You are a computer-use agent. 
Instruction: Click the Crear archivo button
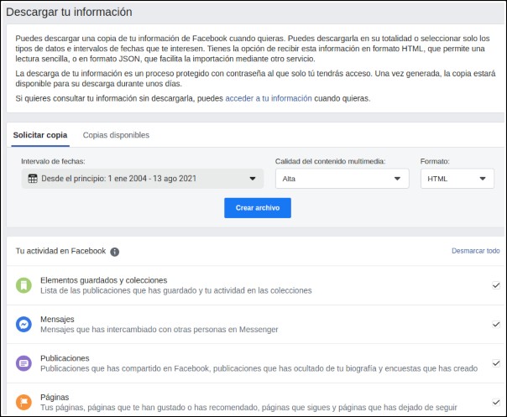pyautogui.click(x=258, y=208)
